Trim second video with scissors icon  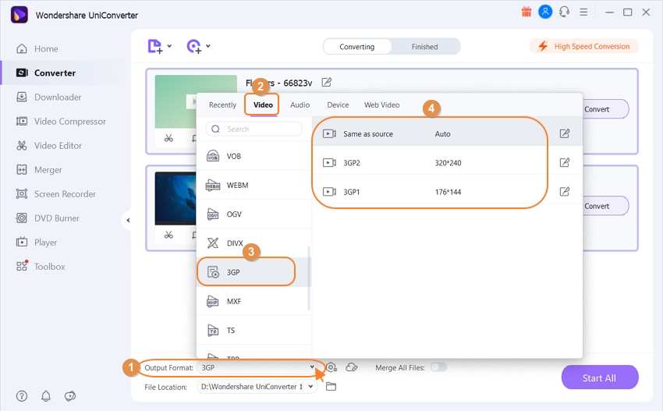(168, 235)
